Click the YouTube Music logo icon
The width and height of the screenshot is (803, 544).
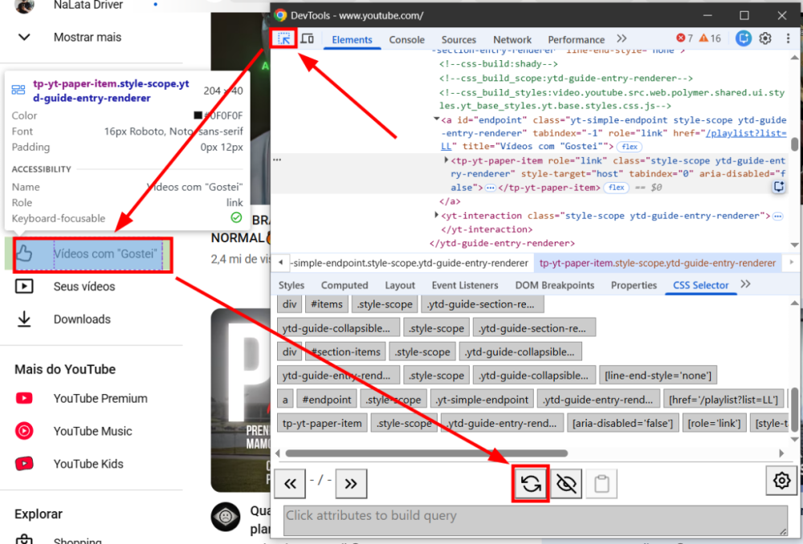[24, 431]
